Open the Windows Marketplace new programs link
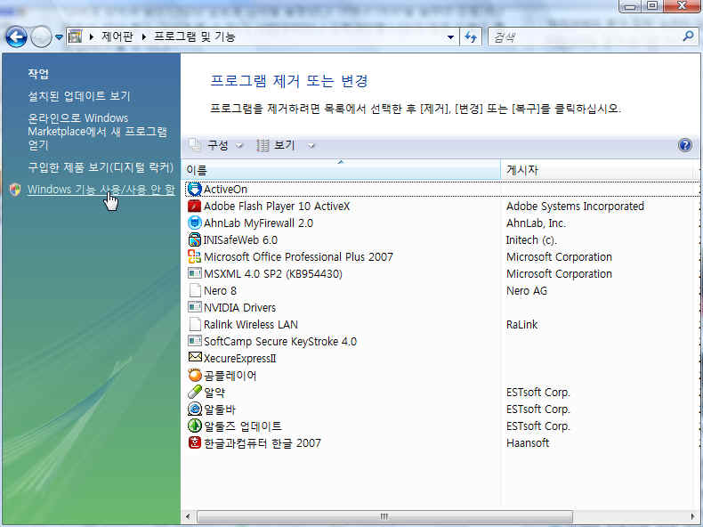 click(97, 132)
